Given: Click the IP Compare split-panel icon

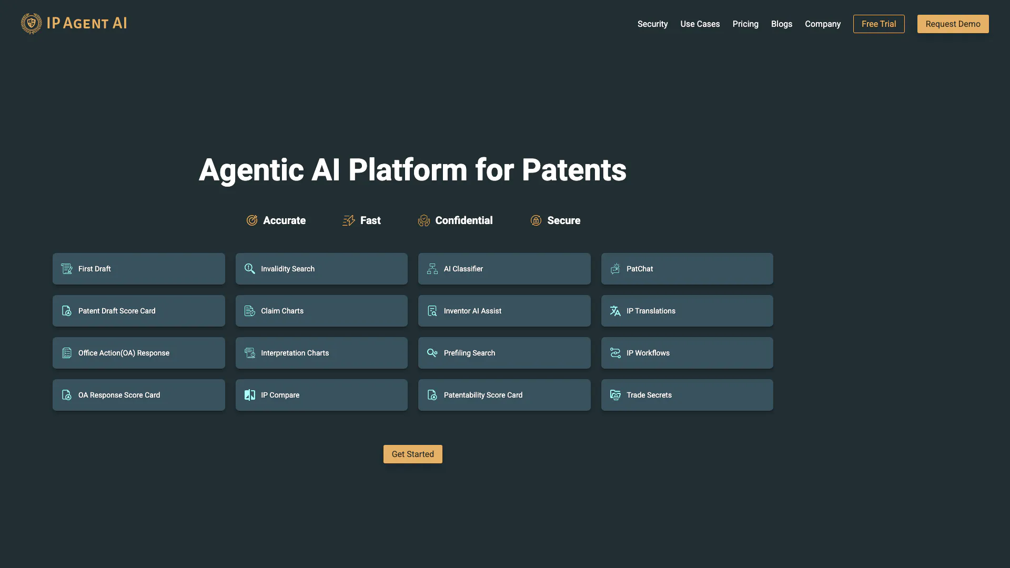Looking at the screenshot, I should [x=250, y=395].
